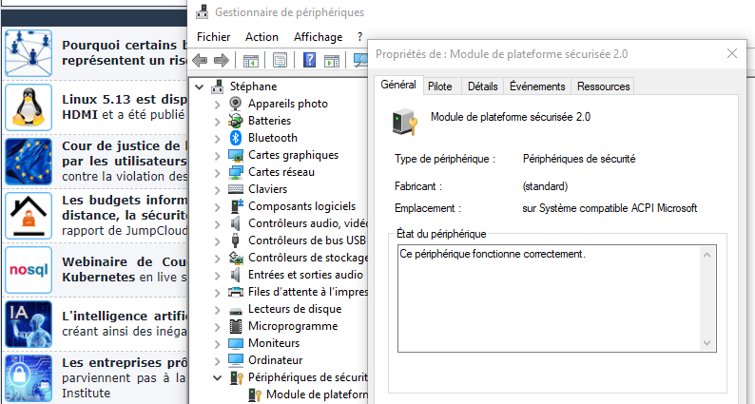755x404 pixels.
Task: Close the TPM Properties dialog
Action: [x=732, y=53]
